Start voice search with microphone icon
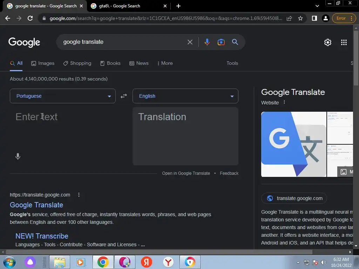 click(x=207, y=42)
